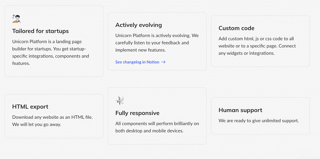Open the See changelog in Notion link
This screenshot has width=320, height=159.
(140, 62)
